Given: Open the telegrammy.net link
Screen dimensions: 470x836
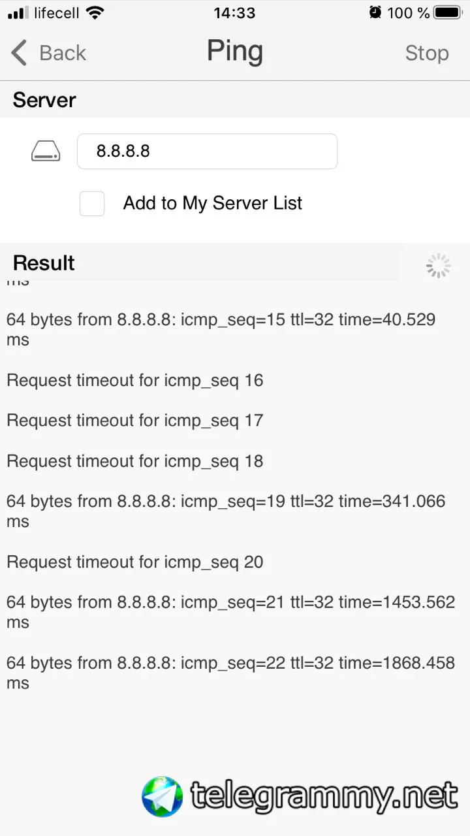Looking at the screenshot, I should pyautogui.click(x=324, y=797).
